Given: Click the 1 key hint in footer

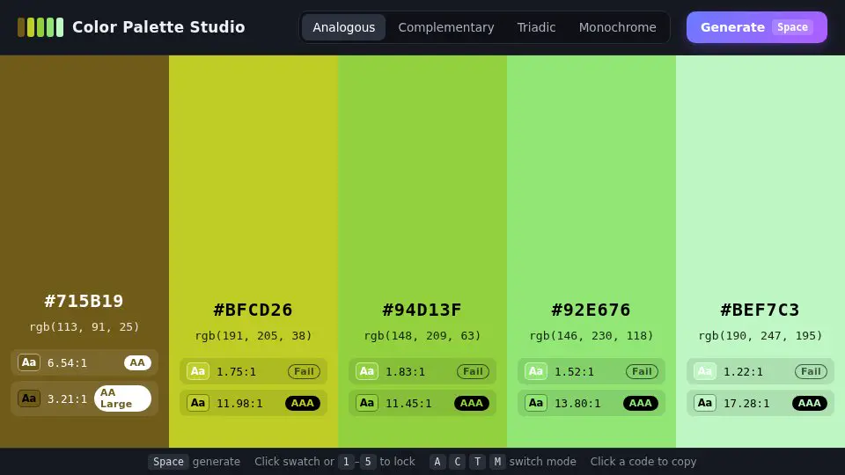Looking at the screenshot, I should [x=346, y=462].
